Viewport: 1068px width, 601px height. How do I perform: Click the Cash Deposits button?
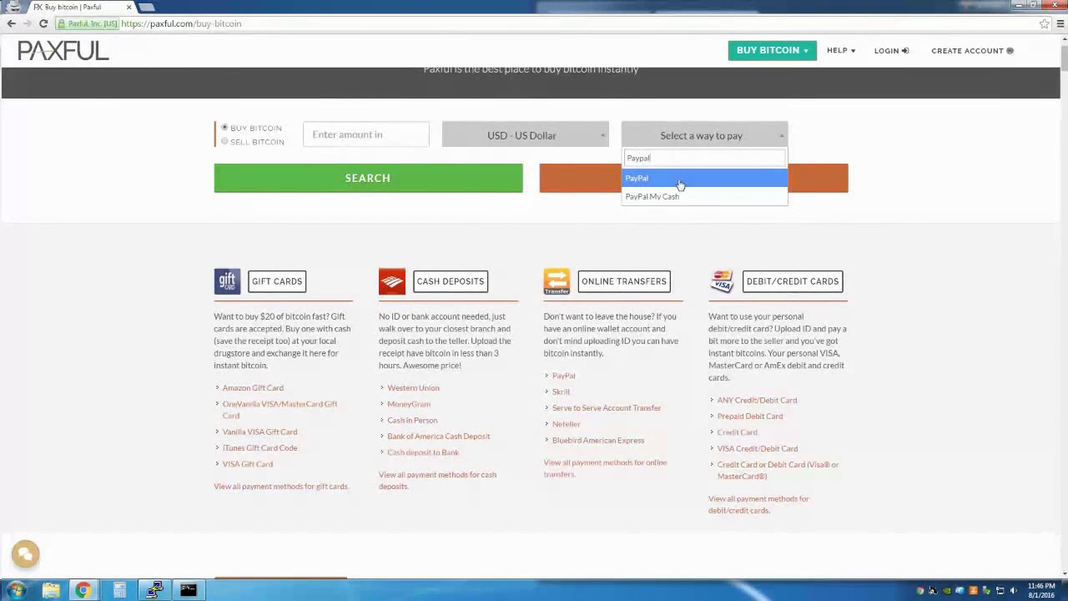click(x=450, y=281)
